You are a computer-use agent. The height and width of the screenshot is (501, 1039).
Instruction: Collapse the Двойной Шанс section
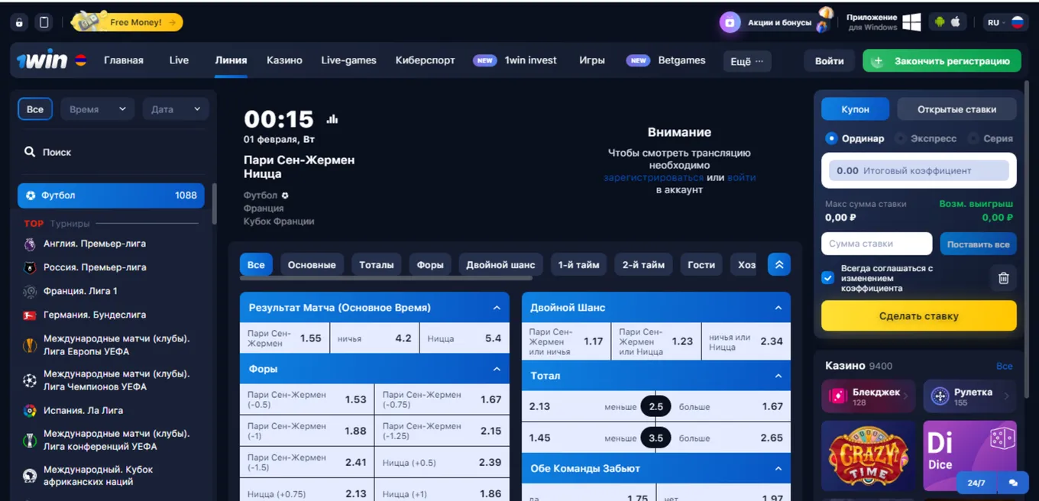click(x=778, y=308)
